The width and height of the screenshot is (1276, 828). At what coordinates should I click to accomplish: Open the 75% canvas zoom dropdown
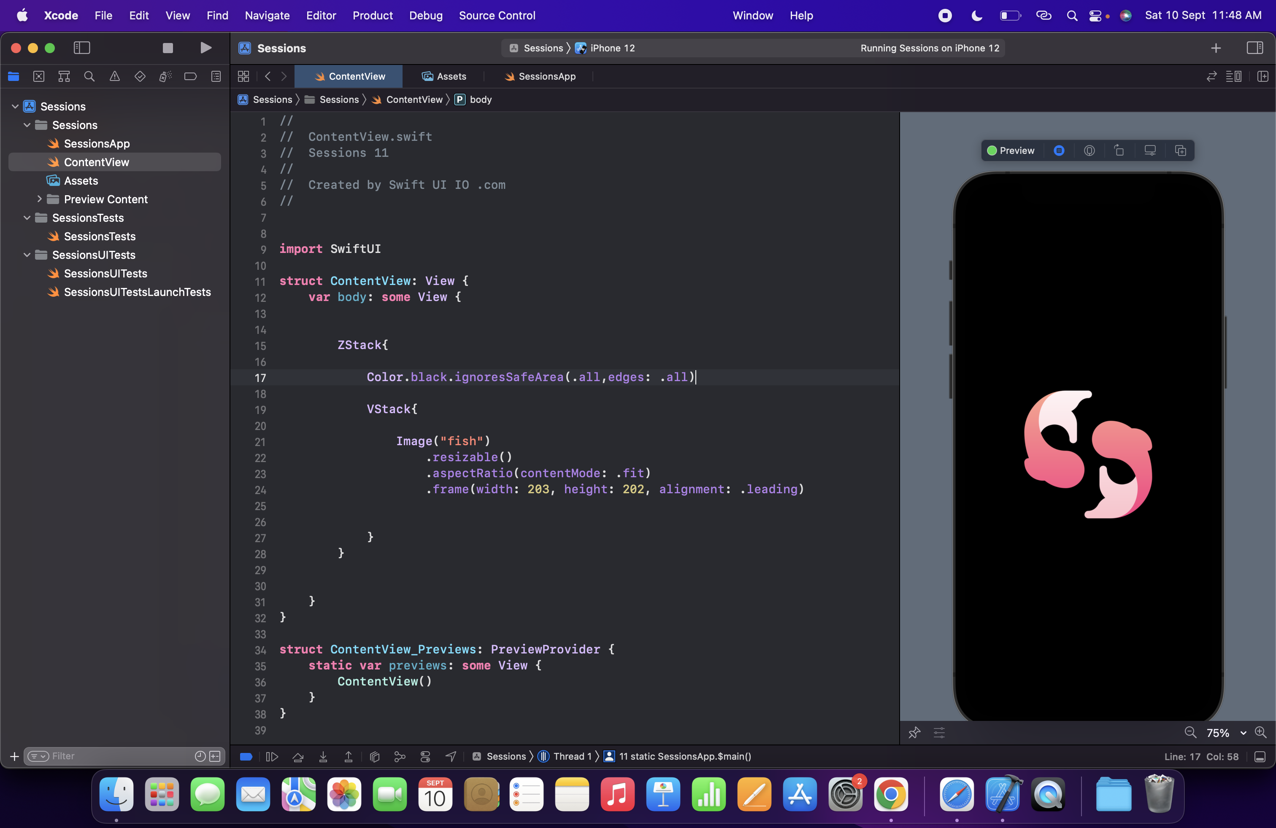1243,733
